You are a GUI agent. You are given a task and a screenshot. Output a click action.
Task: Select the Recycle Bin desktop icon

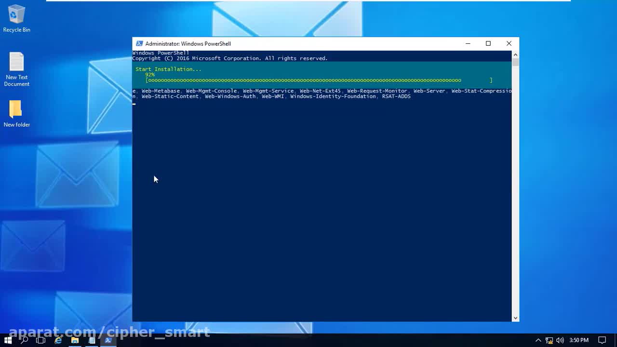point(16,18)
